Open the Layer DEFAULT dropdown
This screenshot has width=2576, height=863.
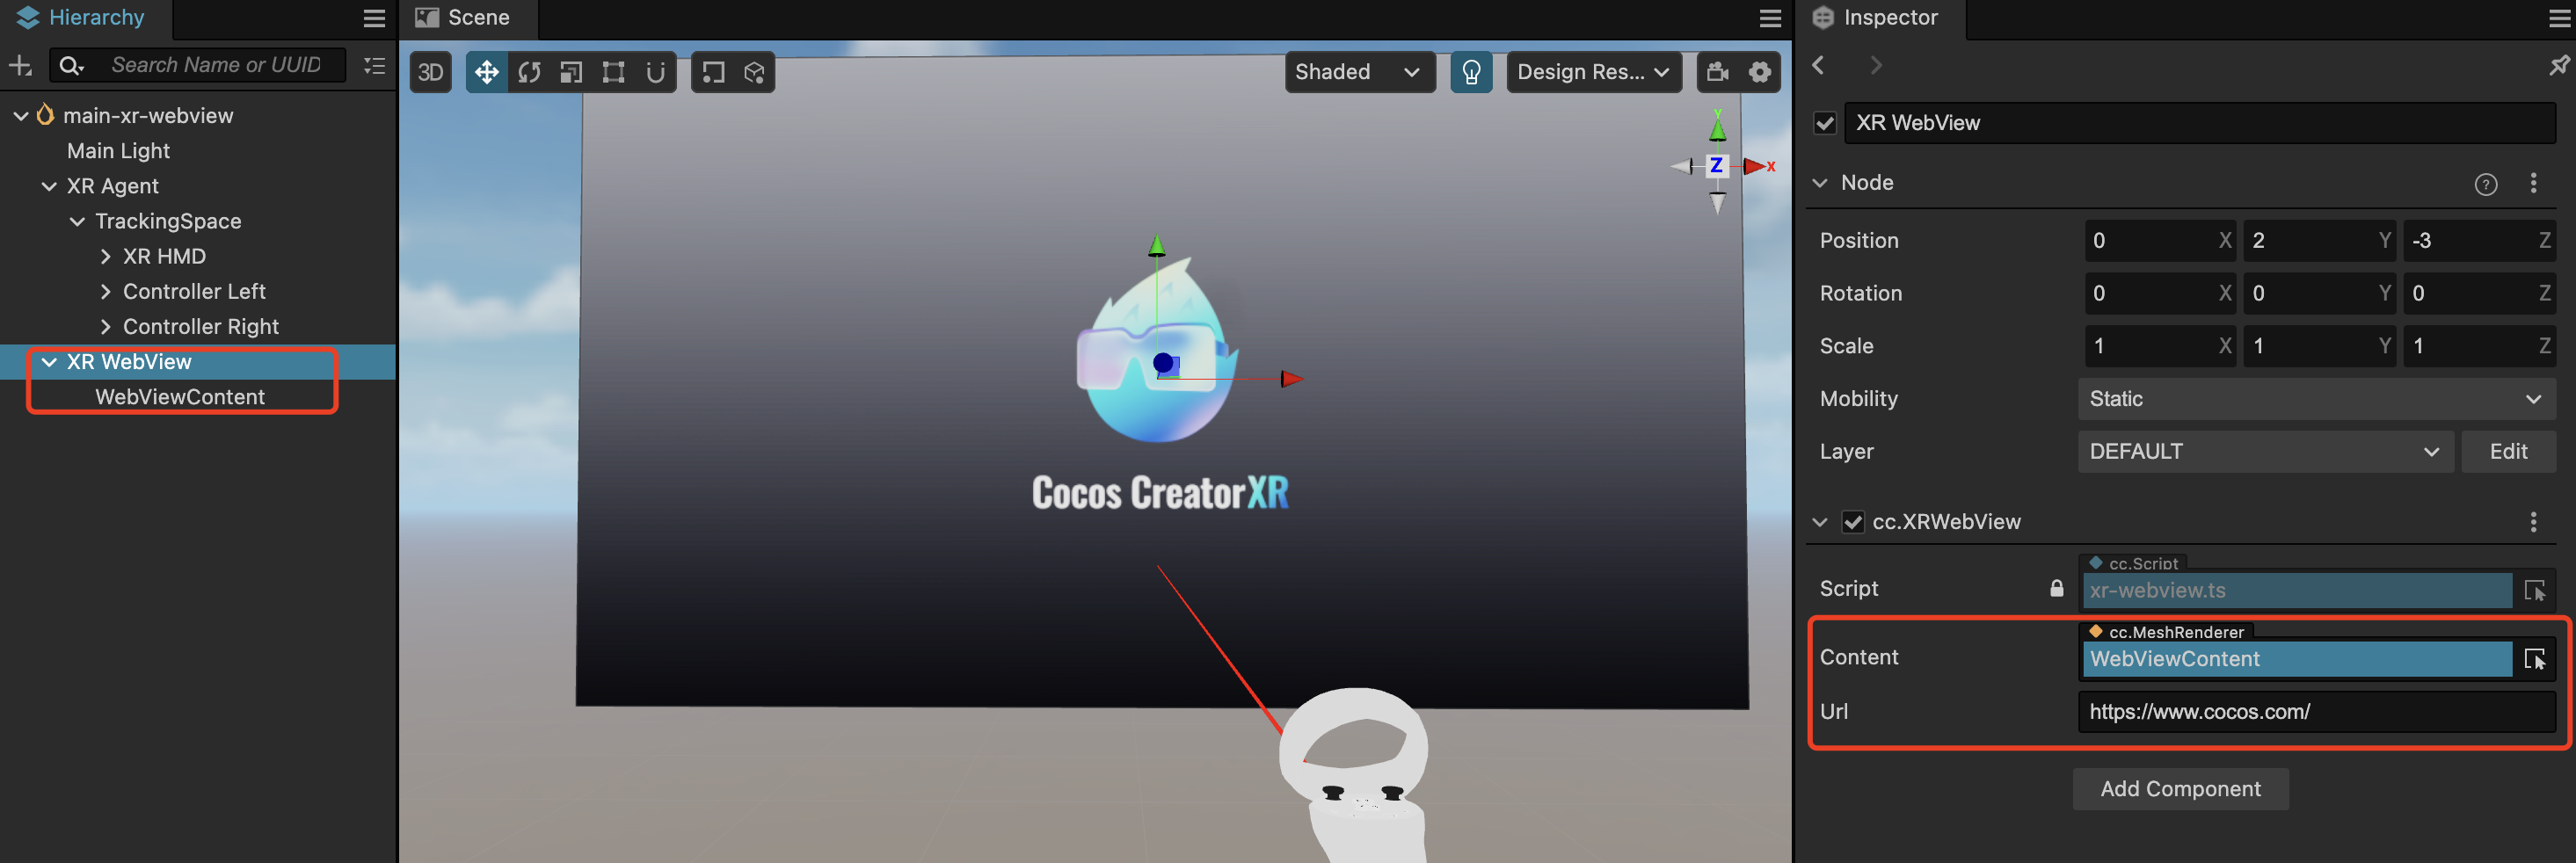[2264, 452]
